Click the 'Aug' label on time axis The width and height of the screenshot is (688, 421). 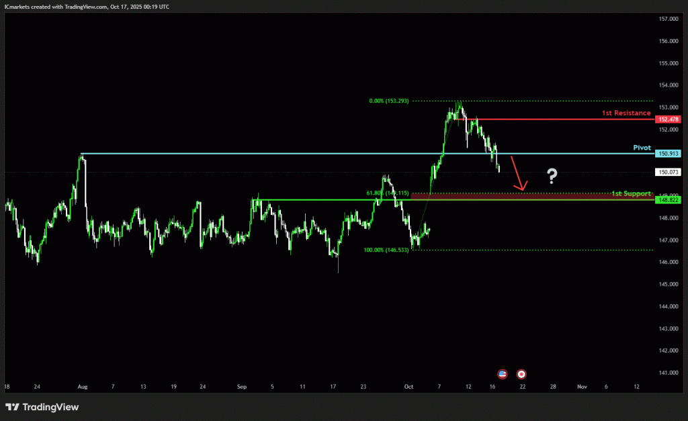pos(83,387)
